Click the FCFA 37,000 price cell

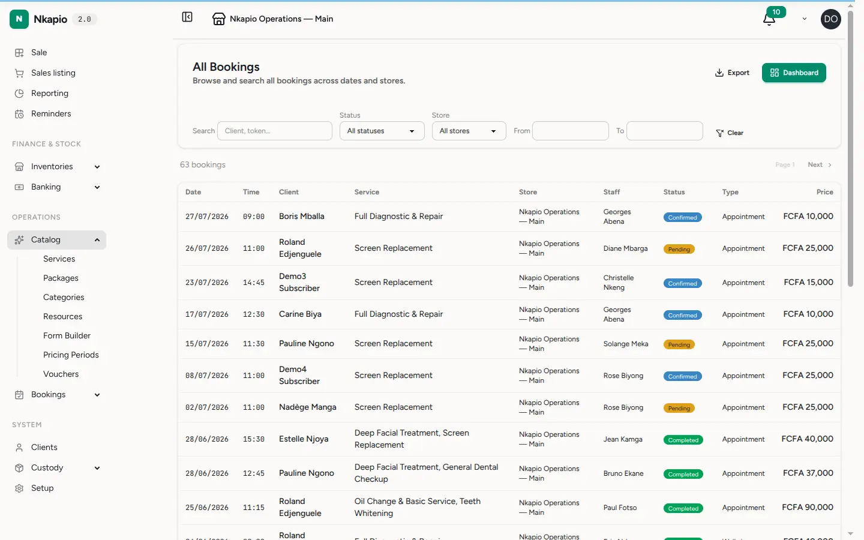[x=808, y=473]
